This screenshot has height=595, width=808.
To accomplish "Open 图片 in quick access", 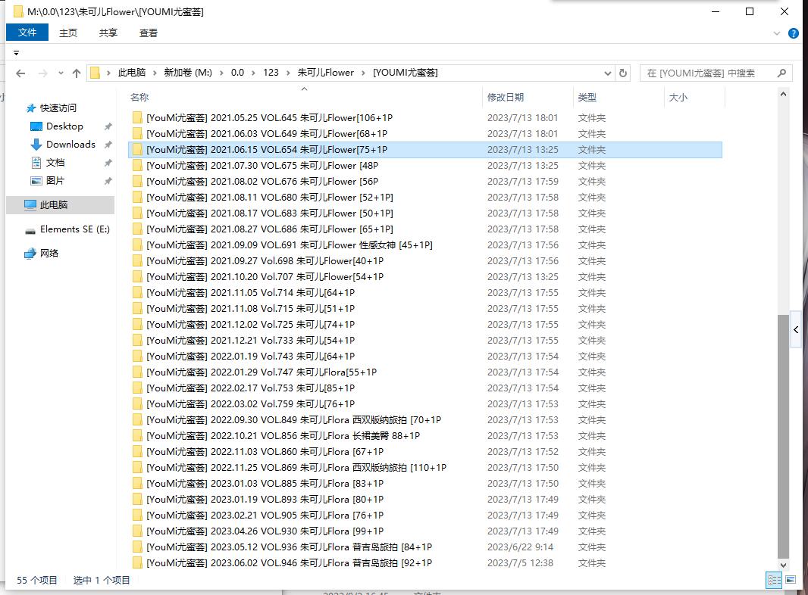I will 55,181.
